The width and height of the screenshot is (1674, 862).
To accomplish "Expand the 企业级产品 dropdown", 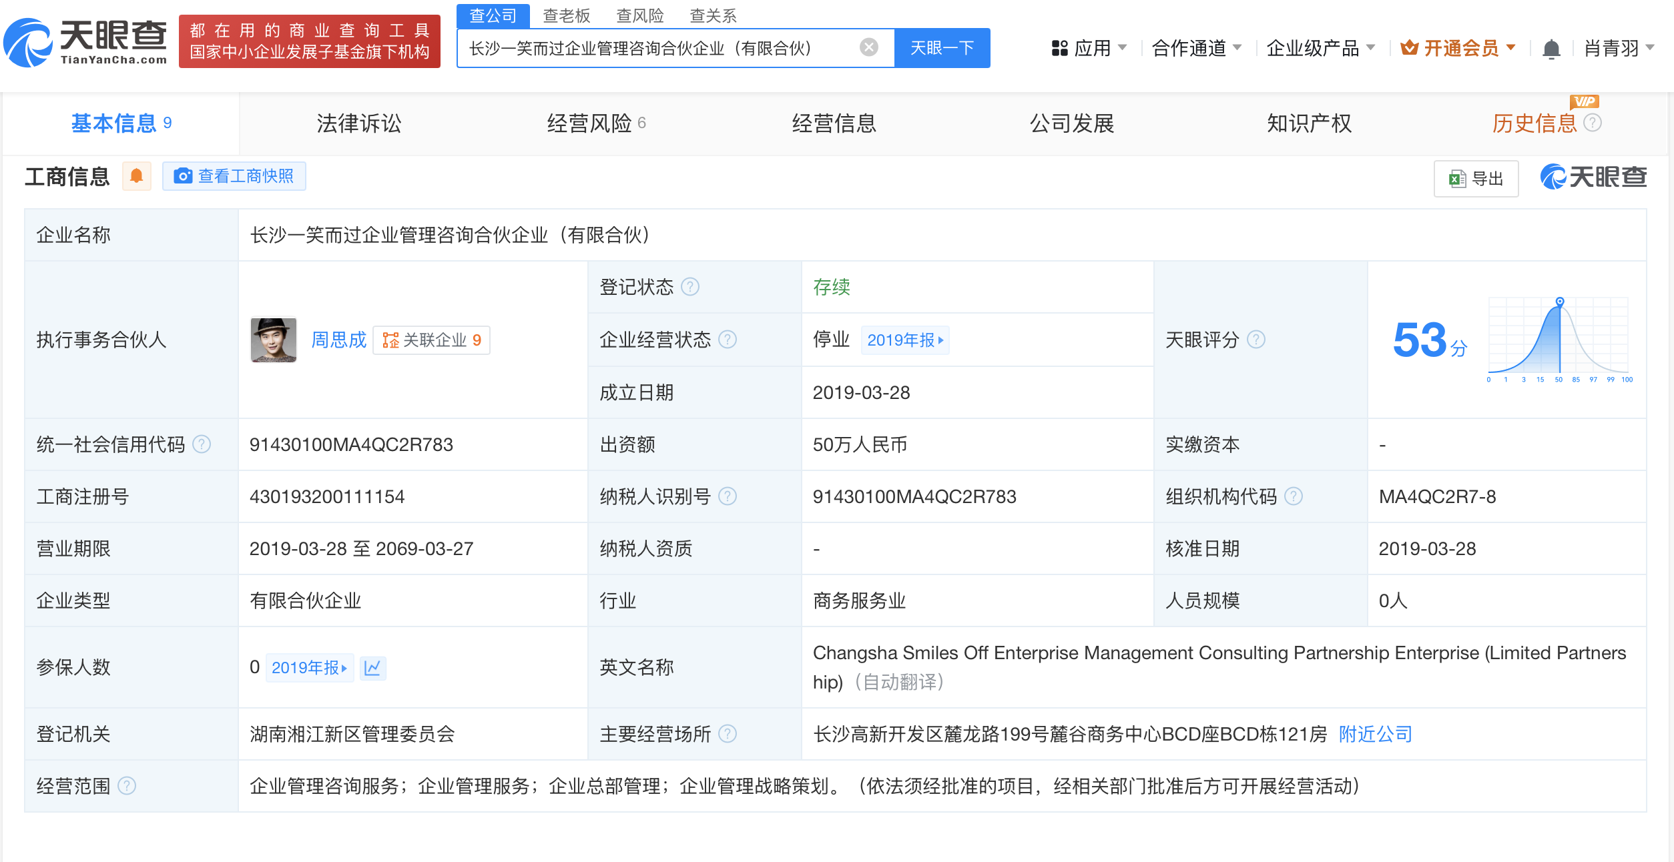I will [1320, 48].
